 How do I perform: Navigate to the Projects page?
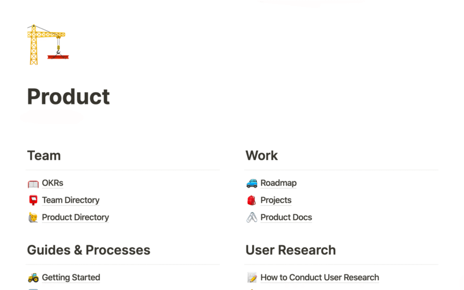[x=276, y=201]
